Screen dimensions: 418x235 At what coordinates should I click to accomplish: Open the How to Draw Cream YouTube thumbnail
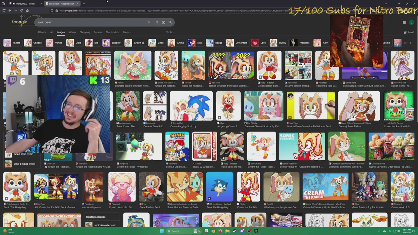pyautogui.click(x=311, y=106)
